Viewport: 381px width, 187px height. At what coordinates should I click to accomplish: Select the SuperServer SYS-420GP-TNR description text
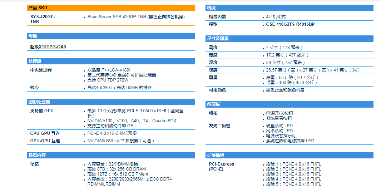[136, 17]
